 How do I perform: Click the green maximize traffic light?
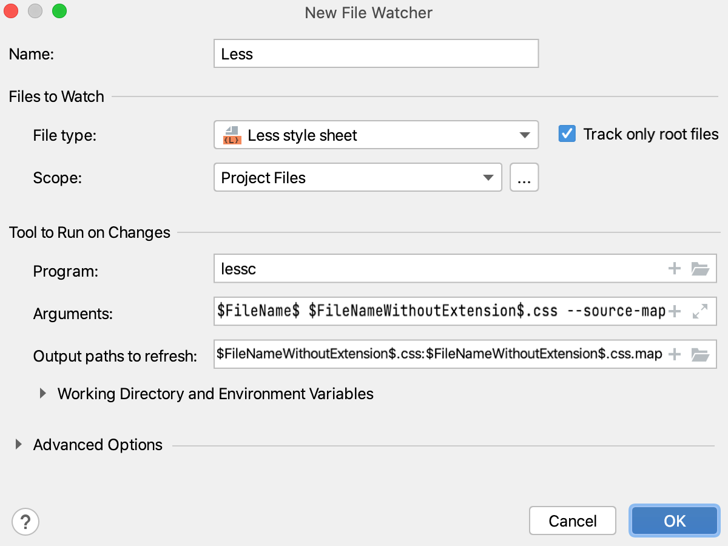tap(58, 10)
